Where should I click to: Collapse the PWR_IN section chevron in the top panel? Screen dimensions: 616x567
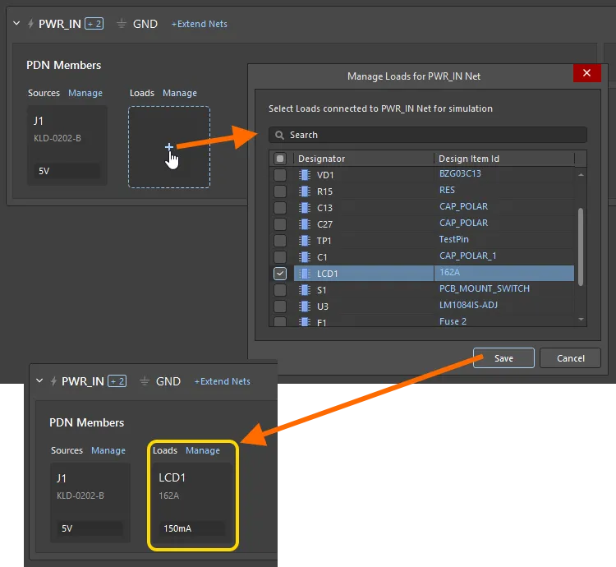pyautogui.click(x=16, y=24)
